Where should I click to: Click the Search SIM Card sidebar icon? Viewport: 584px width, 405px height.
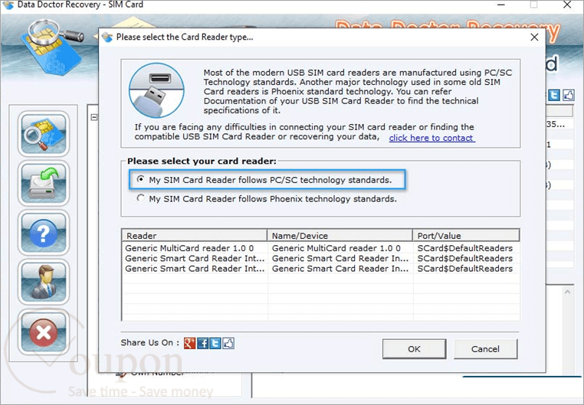point(44,133)
